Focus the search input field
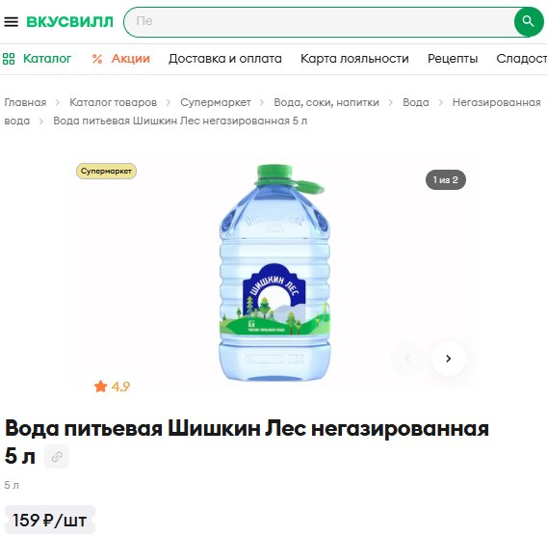547x536 pixels. pos(319,21)
